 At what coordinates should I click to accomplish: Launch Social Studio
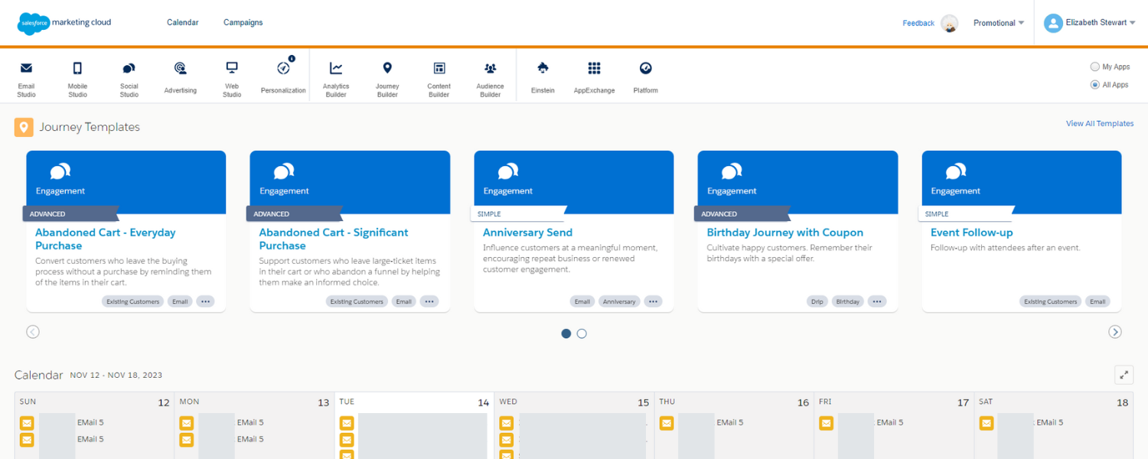click(129, 79)
